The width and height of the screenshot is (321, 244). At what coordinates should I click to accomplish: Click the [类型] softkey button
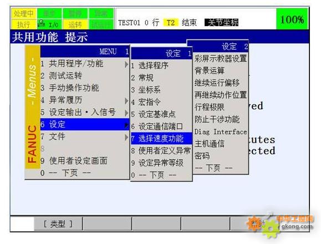coord(58,224)
